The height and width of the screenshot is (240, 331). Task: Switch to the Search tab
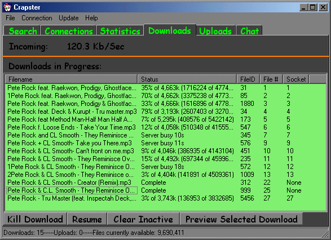tap(22, 31)
